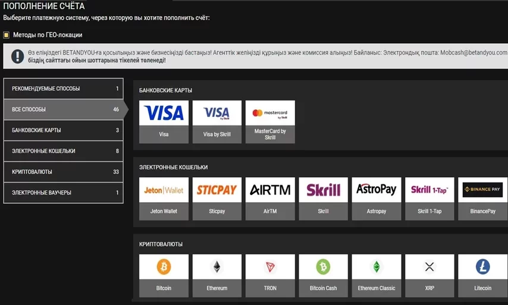Click the ПОПОЛНЕНИЕ СЧЁТА page heading
508x305 pixels.
click(44, 6)
